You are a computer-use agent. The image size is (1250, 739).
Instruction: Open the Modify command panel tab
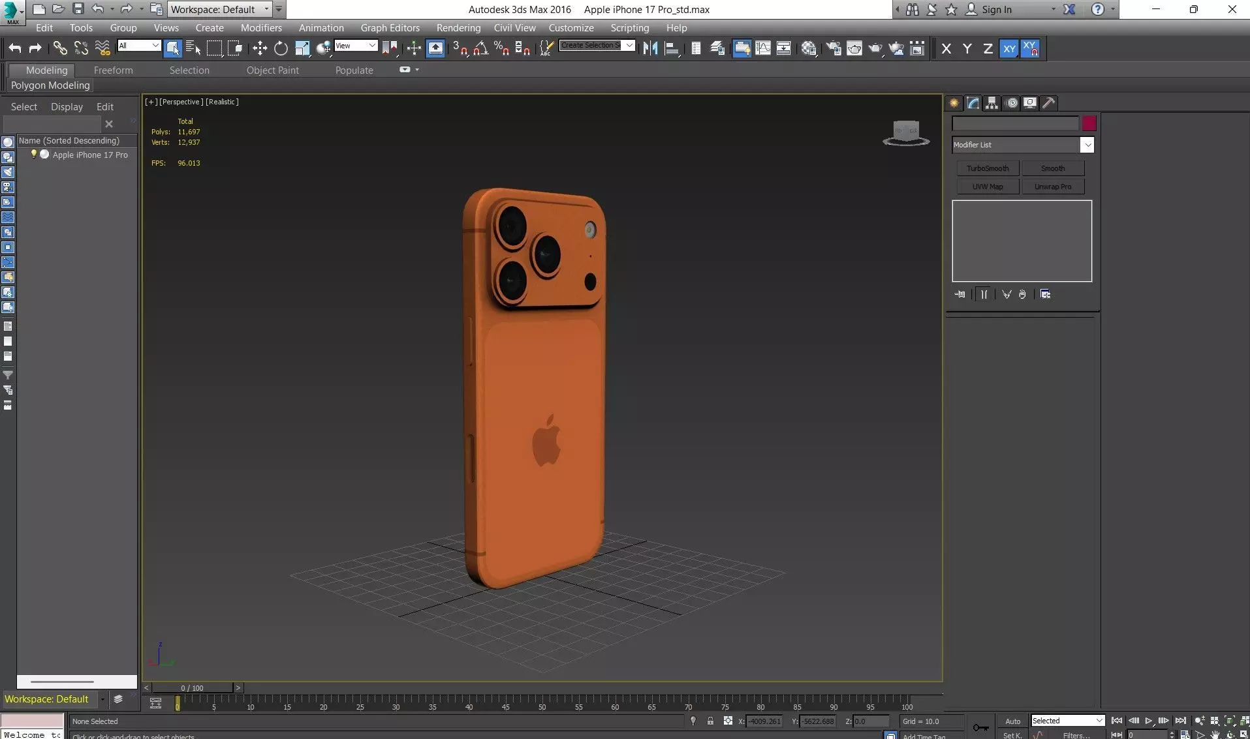tap(973, 103)
